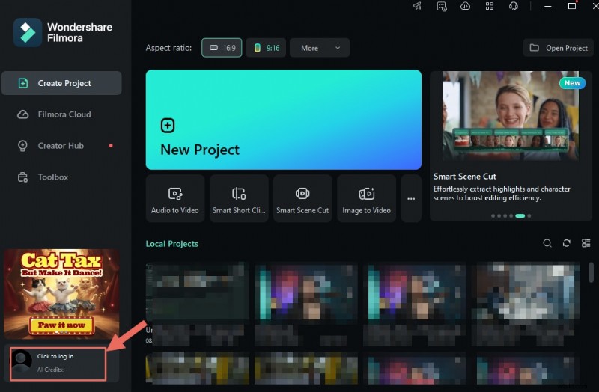
Task: Open the Smart Scene Cut feature card image
Action: [511, 116]
